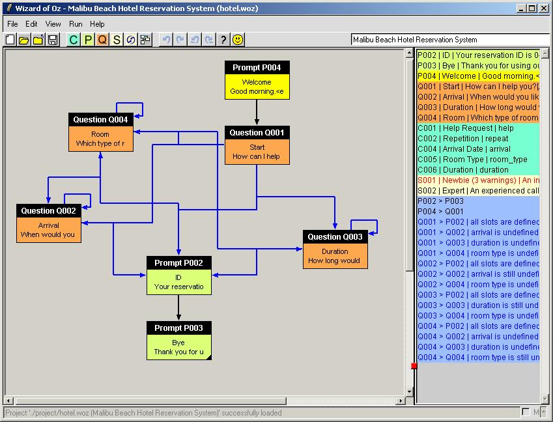Click the canvas horizontal scroll-left arrow
Image resolution: width=553 pixels, height=422 pixels.
coord(8,401)
